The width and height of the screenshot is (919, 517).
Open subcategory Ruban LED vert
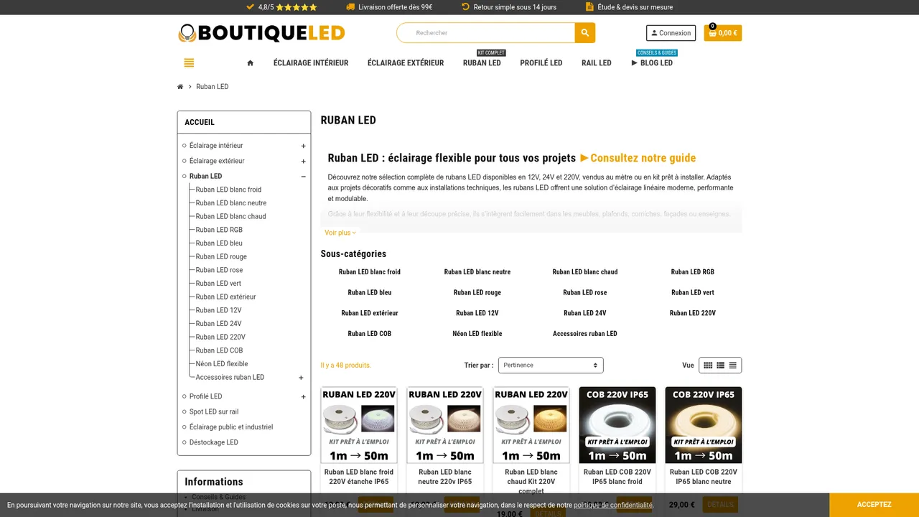point(693,293)
